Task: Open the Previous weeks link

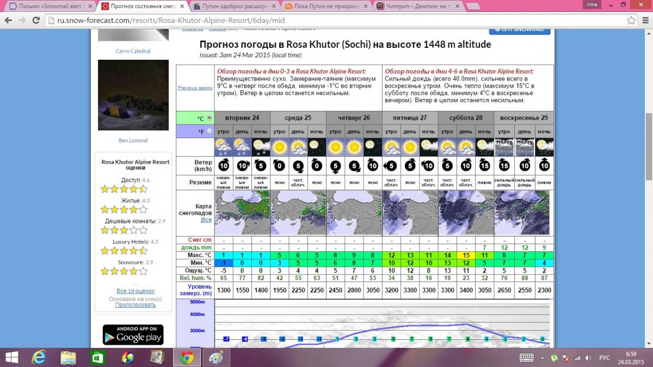Action: click(x=195, y=88)
